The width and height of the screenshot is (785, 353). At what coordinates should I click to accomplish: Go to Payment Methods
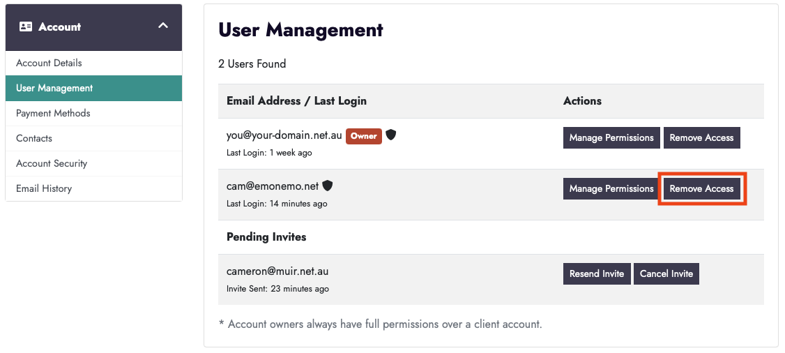(53, 113)
